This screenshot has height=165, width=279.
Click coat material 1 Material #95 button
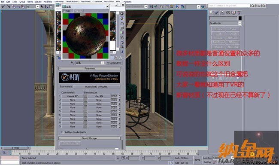[x=73, y=96]
